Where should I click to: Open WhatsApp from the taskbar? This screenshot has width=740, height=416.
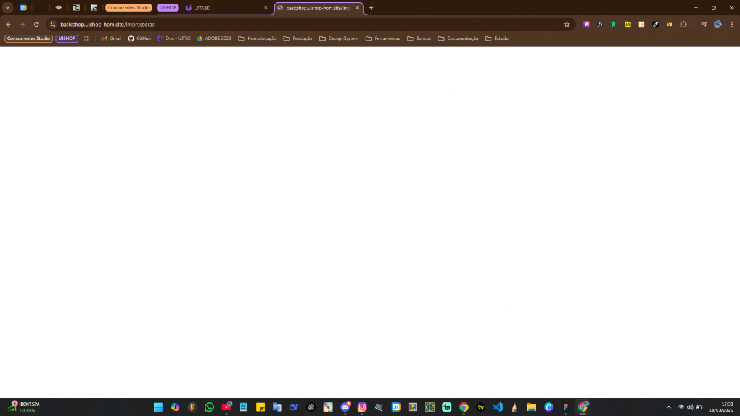[209, 407]
